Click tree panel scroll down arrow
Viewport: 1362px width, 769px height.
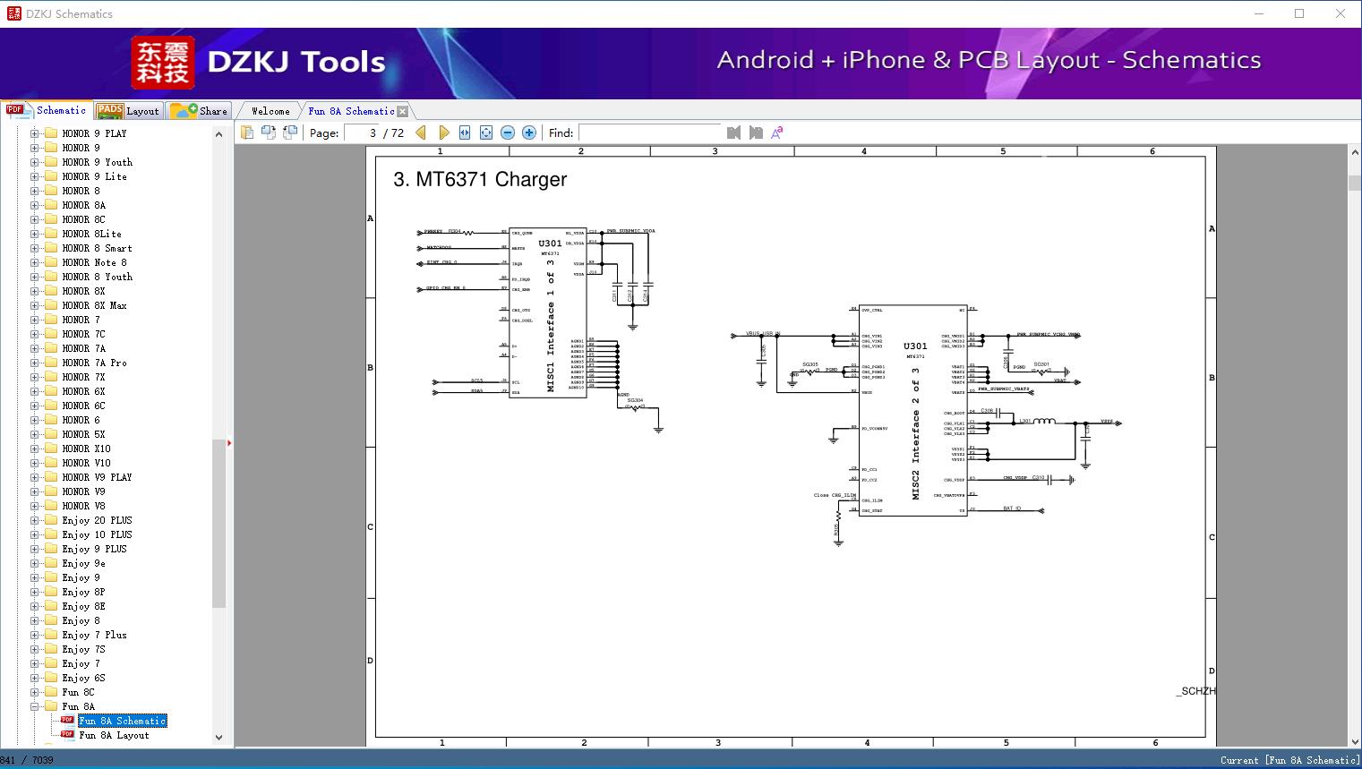point(218,738)
